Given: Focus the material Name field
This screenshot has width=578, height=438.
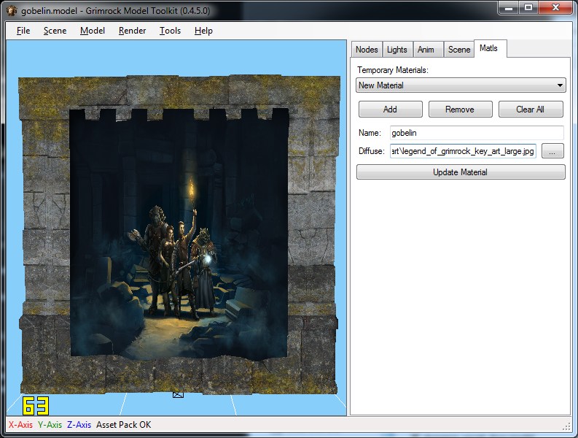Looking at the screenshot, I should [477, 133].
